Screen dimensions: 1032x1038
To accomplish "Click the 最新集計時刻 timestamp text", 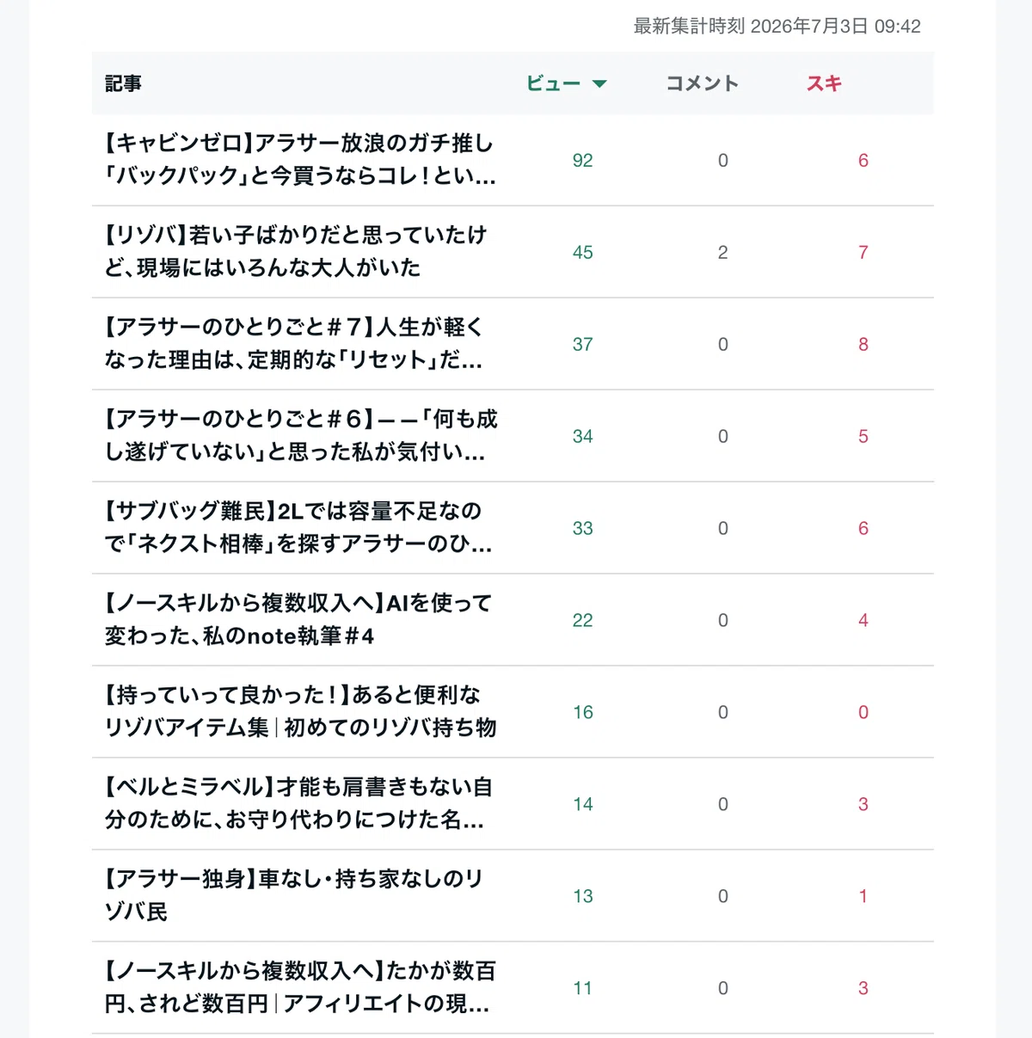I will [x=777, y=26].
